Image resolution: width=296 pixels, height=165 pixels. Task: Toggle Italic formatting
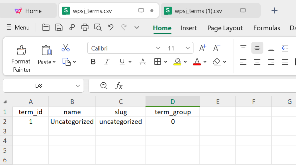coord(107,62)
